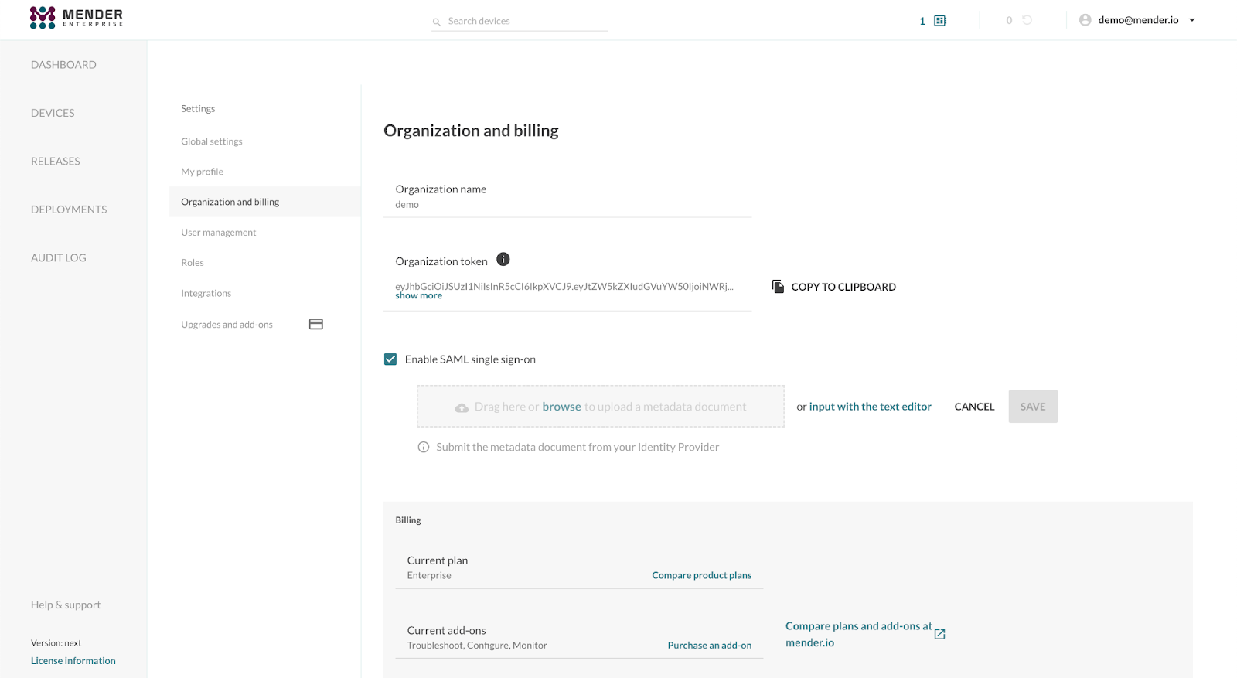Click the external link icon near mender.io

click(939, 634)
